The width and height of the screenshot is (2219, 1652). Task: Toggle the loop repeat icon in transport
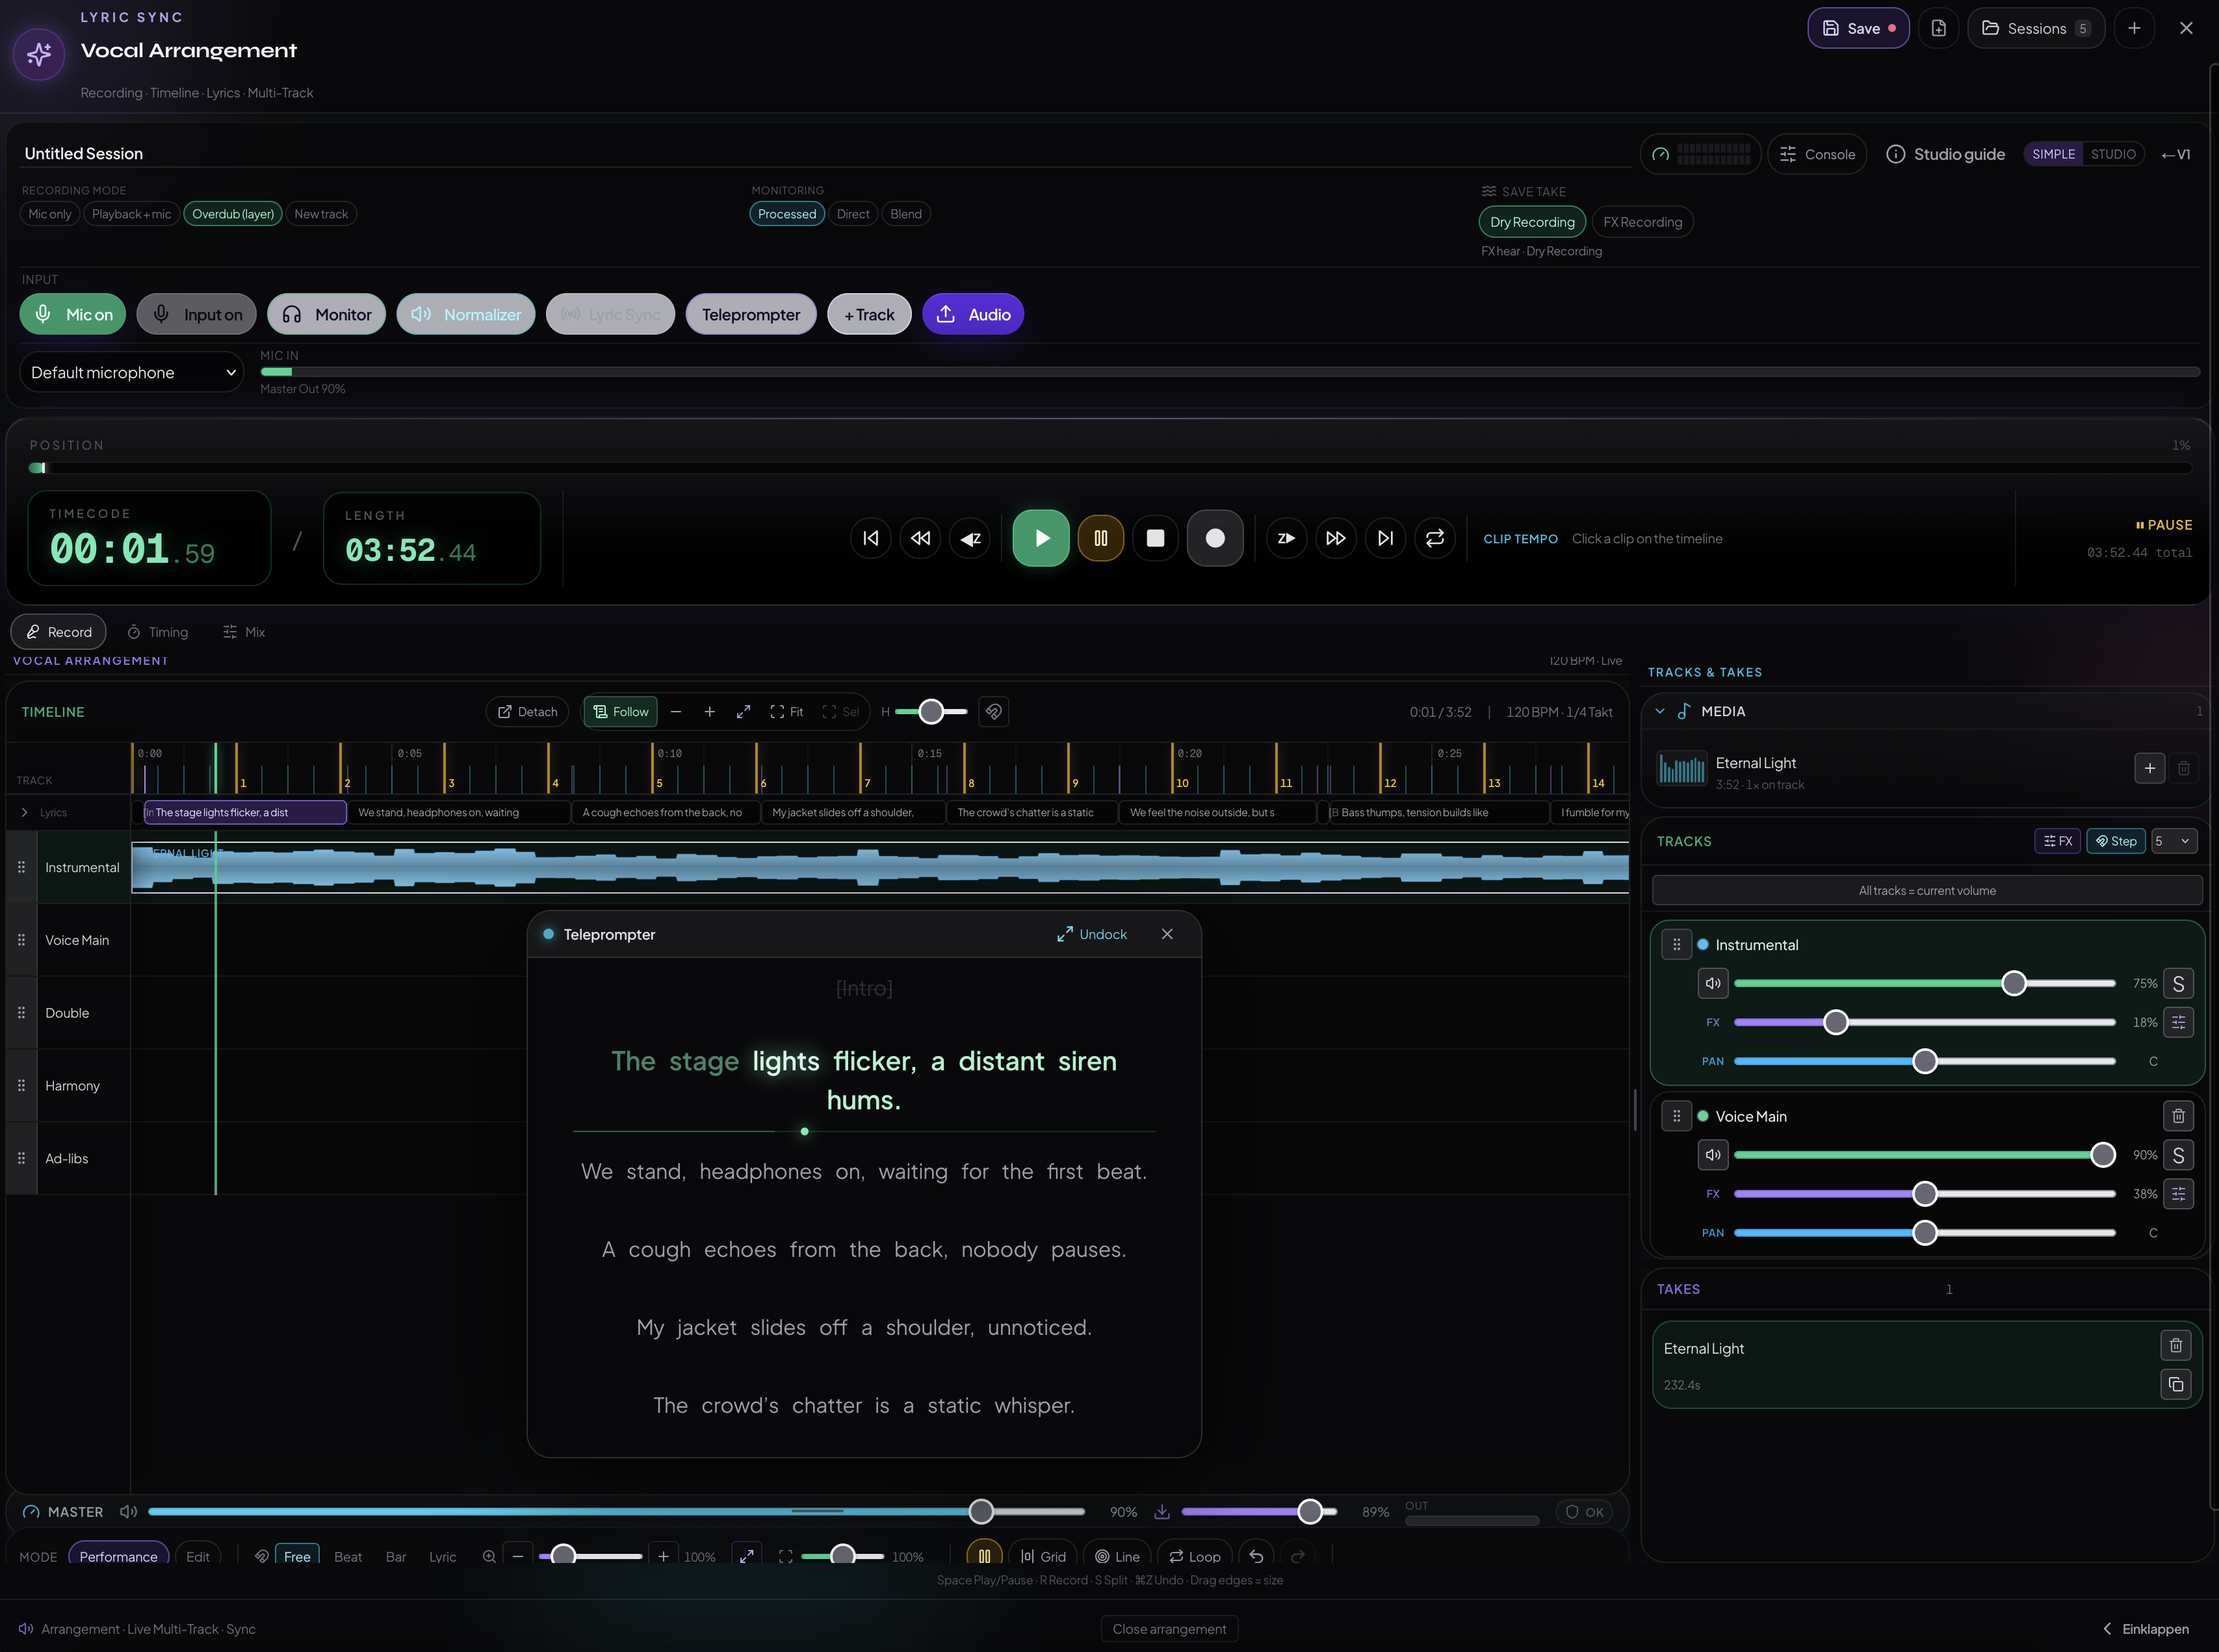[x=1435, y=538]
